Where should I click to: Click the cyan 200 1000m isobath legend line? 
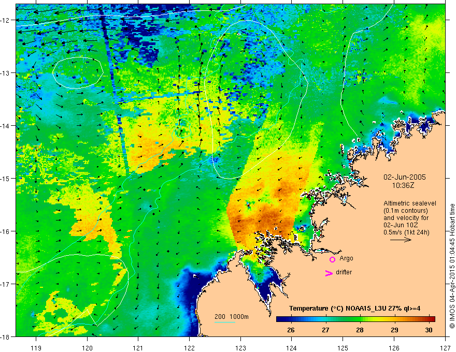(x=225, y=322)
